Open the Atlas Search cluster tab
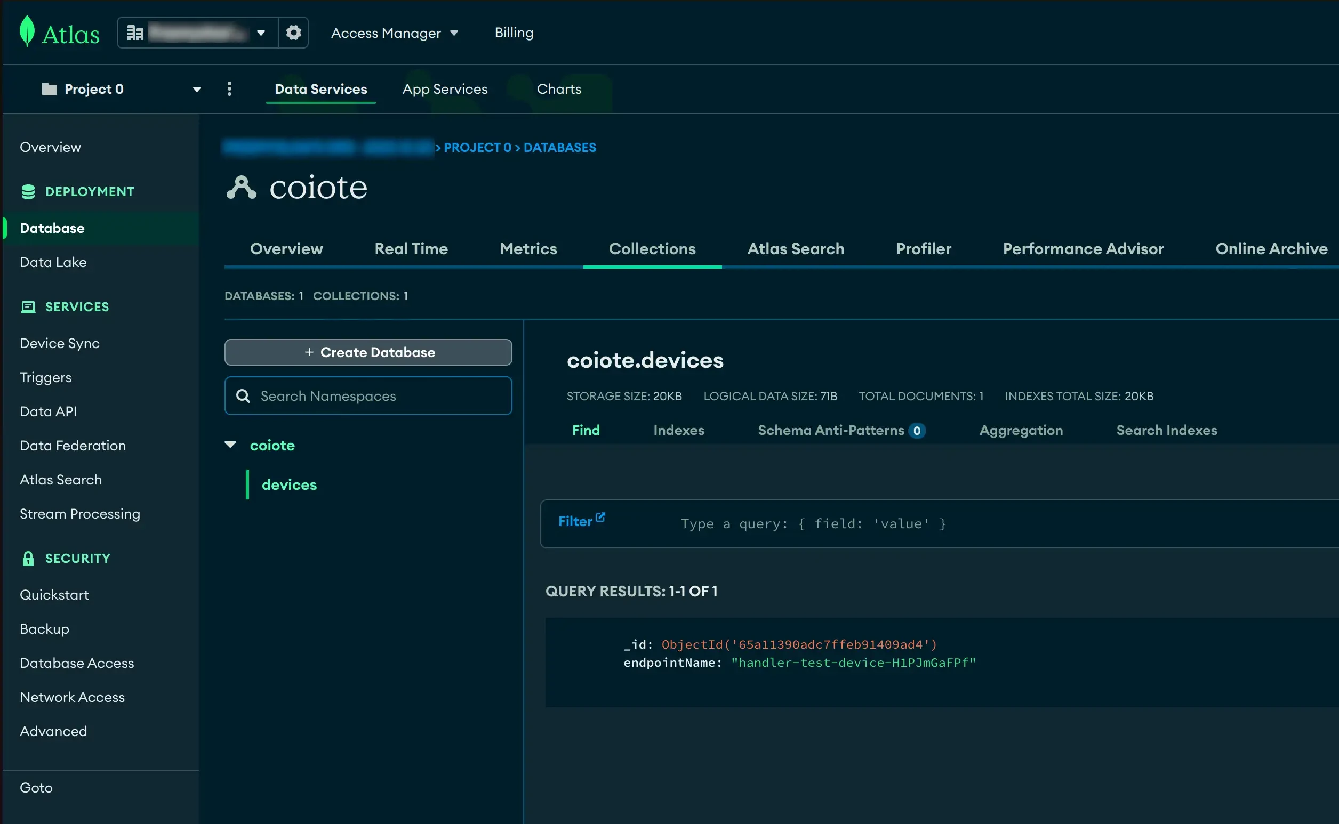Image resolution: width=1339 pixels, height=824 pixels. pos(796,249)
